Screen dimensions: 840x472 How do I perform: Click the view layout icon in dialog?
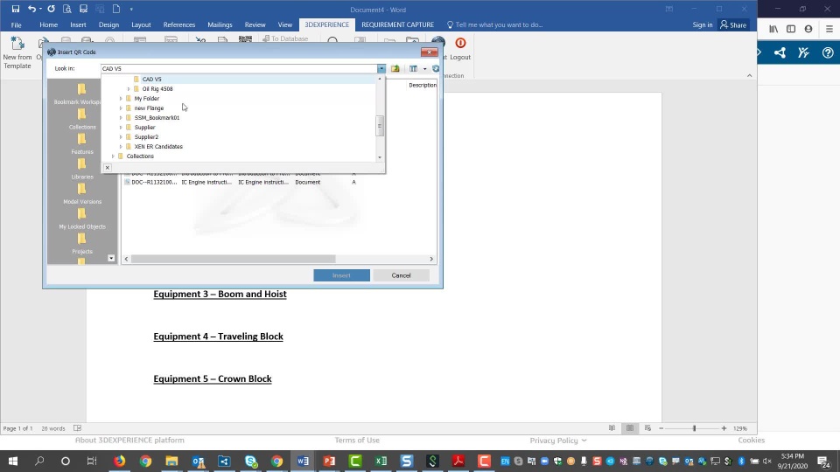413,68
